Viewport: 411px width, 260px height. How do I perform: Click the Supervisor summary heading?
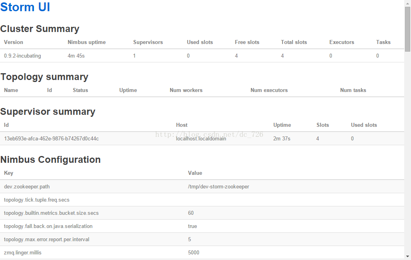[x=48, y=112]
